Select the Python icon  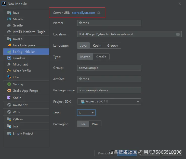[x=9, y=119]
